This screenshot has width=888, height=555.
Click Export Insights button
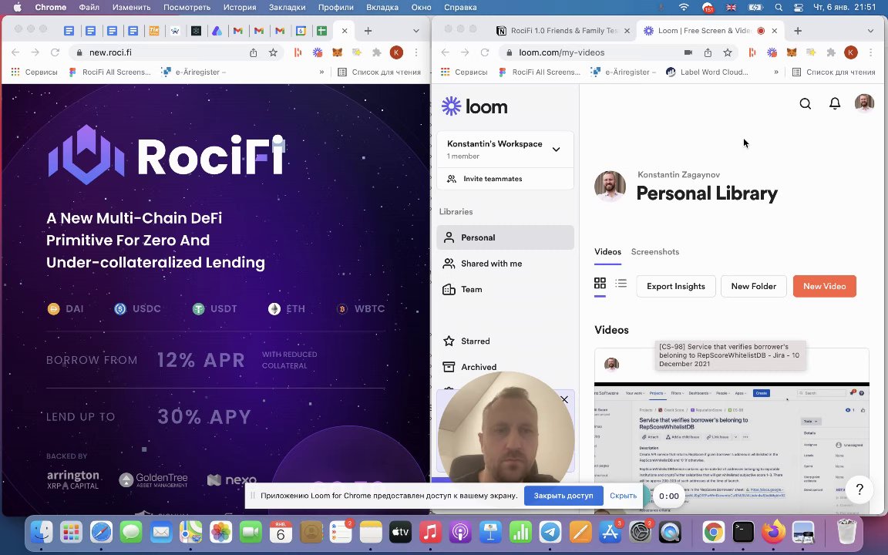[x=675, y=286]
